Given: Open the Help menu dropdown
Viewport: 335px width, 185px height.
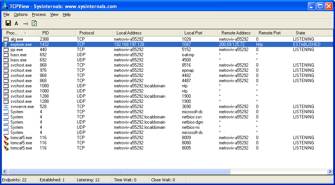Looking at the screenshot, I should (x=66, y=15).
